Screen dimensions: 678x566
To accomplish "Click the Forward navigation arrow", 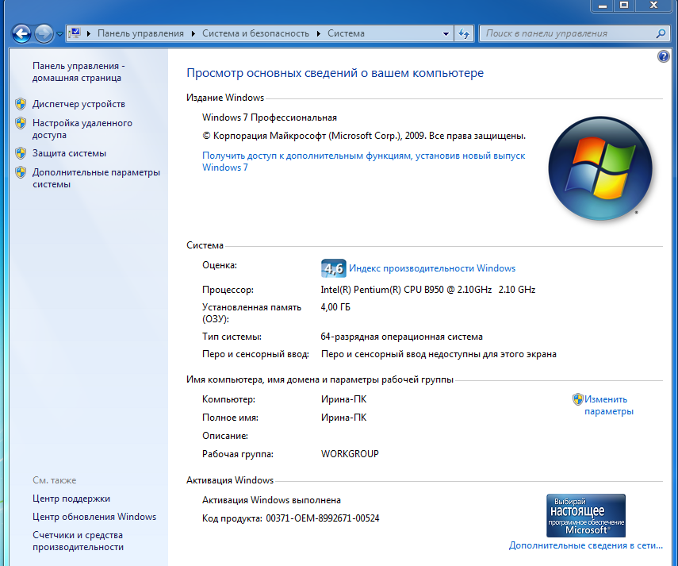I will click(x=44, y=33).
